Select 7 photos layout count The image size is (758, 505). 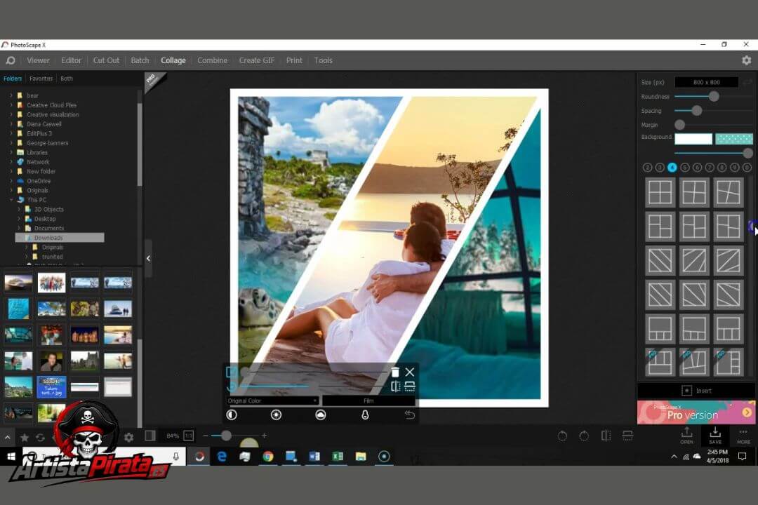[709, 167]
